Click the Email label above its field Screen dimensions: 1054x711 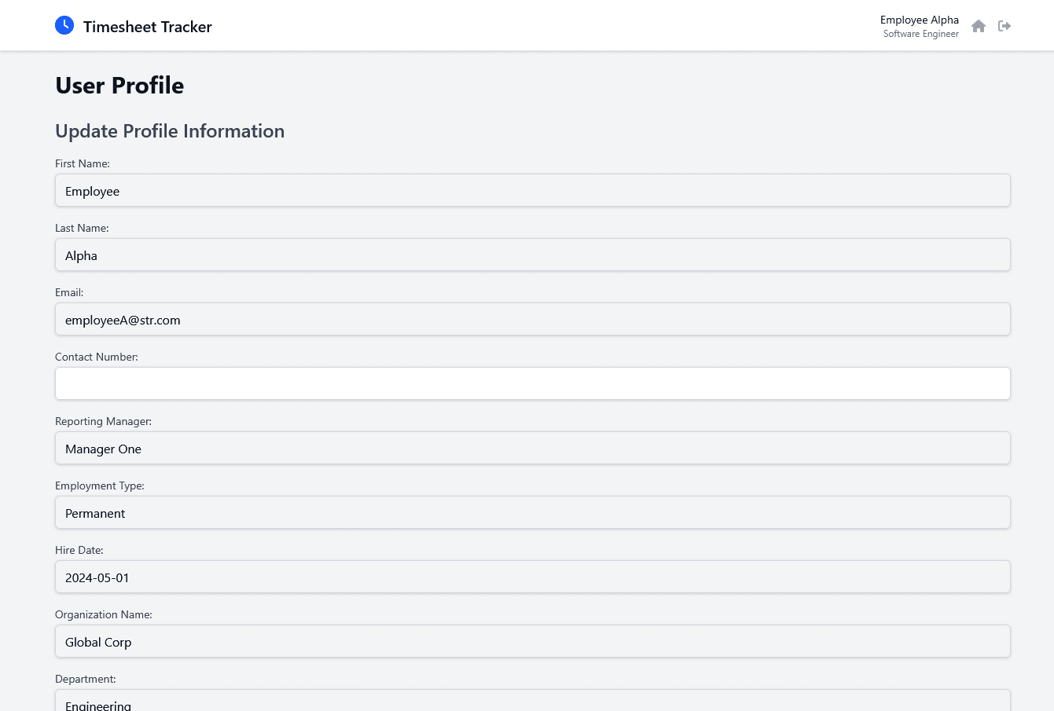click(x=69, y=292)
